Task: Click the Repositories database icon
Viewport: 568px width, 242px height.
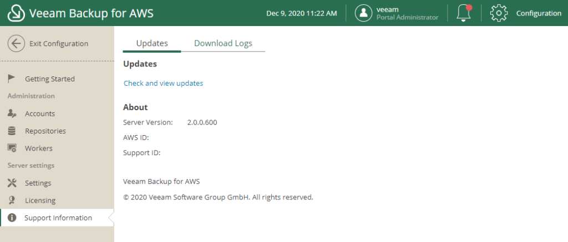Action: click(x=12, y=131)
